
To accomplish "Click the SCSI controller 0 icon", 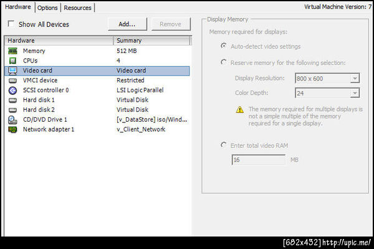I will tap(12, 90).
